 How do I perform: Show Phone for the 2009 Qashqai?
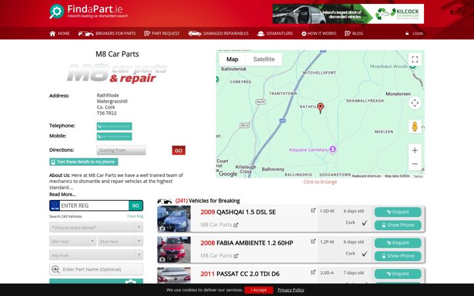tap(398, 225)
